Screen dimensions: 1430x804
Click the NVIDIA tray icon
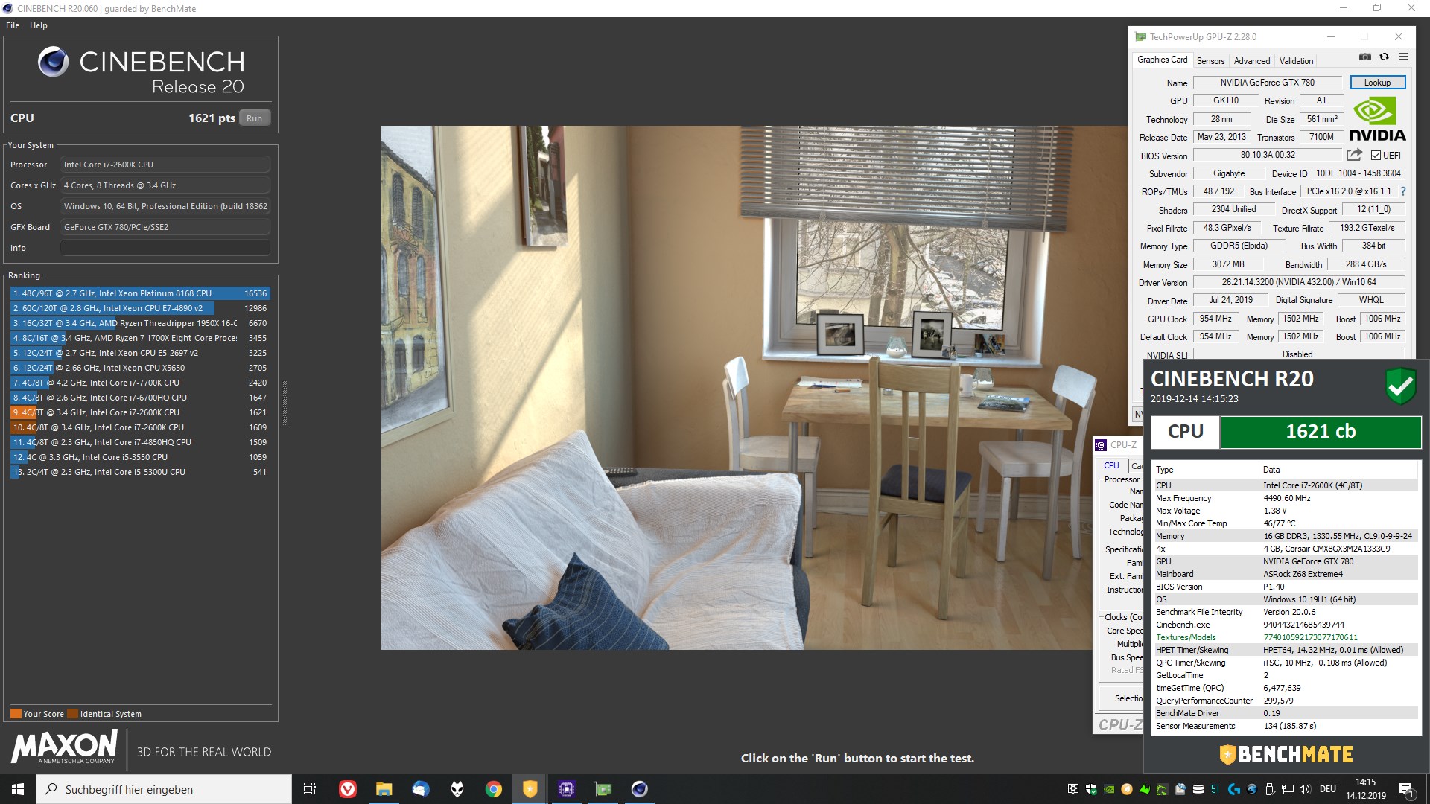pos(1109,789)
